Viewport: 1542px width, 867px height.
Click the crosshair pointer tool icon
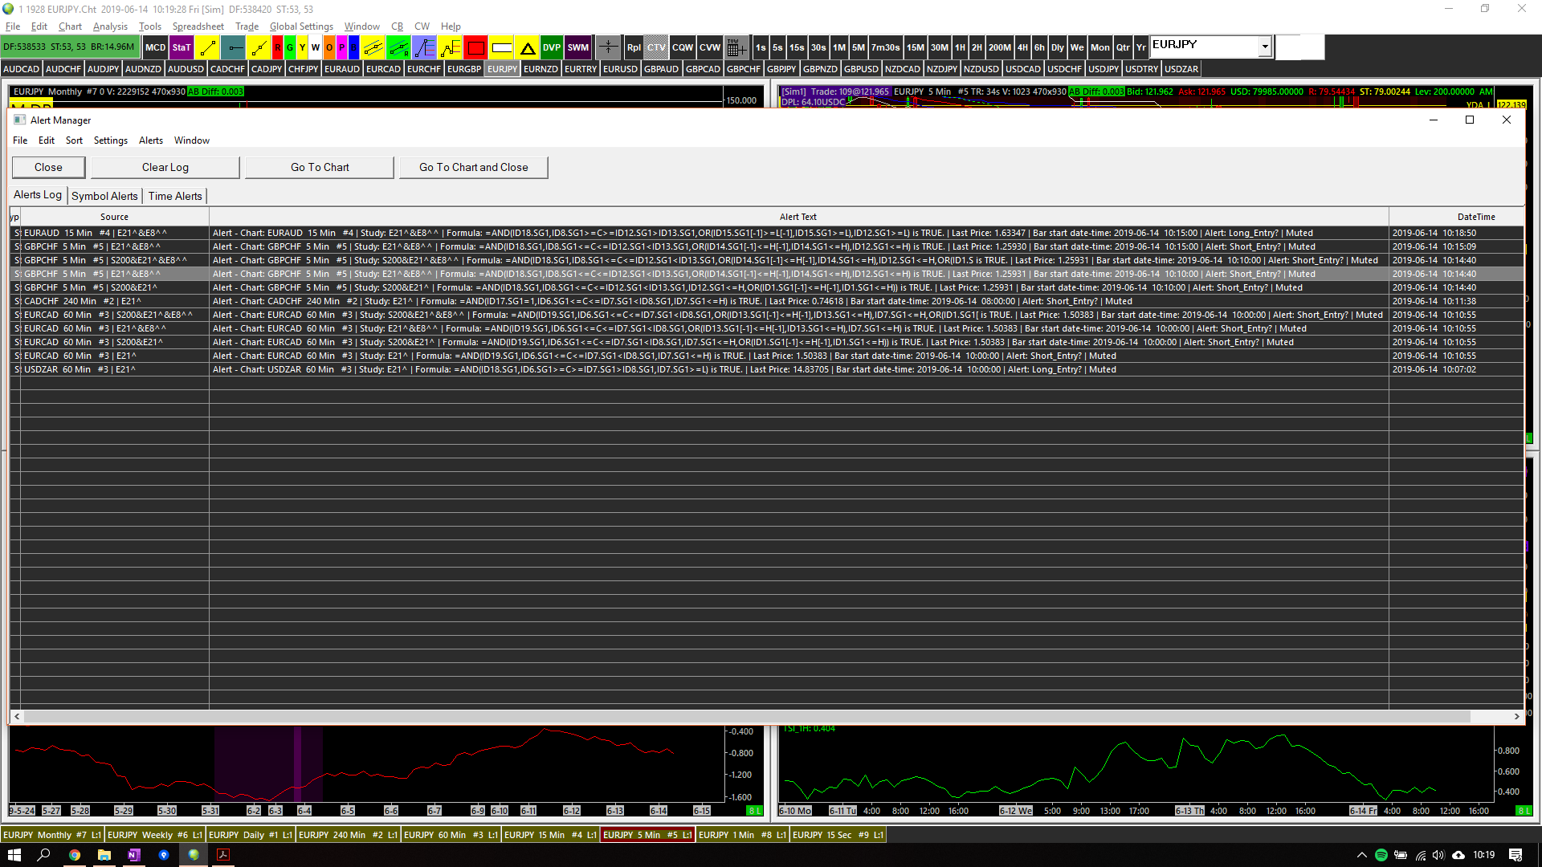pos(608,47)
